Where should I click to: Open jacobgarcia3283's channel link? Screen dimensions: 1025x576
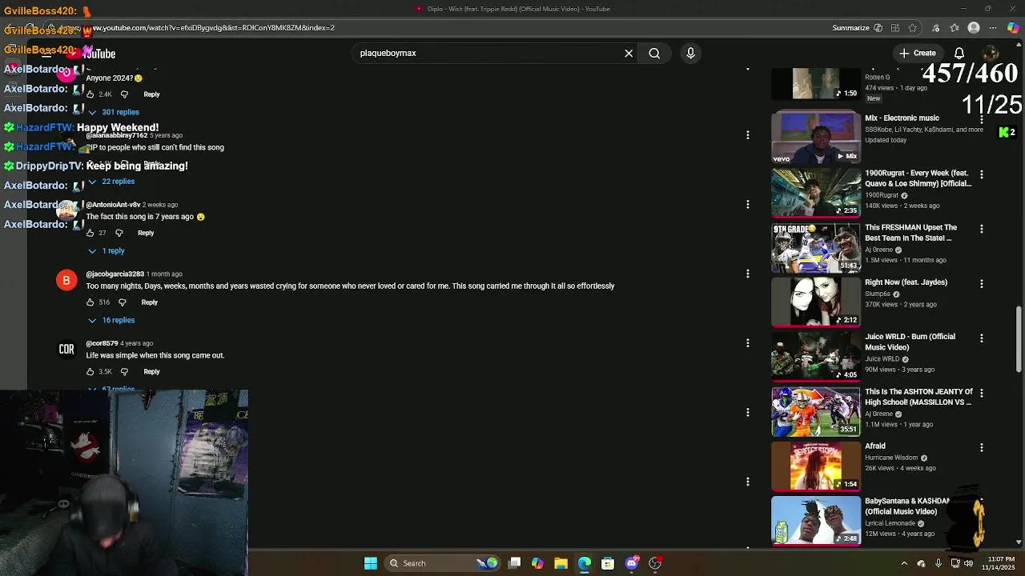pos(115,274)
